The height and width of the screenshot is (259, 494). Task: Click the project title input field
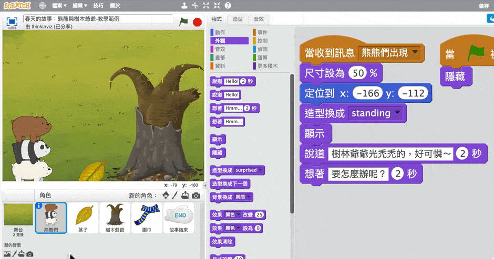tap(98, 19)
